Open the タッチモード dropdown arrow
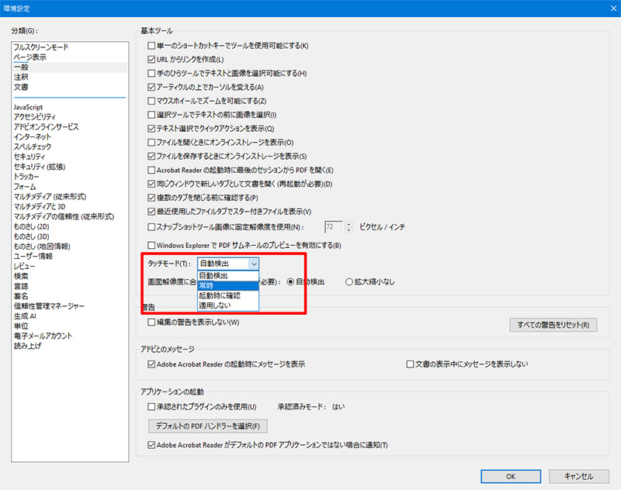The height and width of the screenshot is (490, 621). (252, 264)
